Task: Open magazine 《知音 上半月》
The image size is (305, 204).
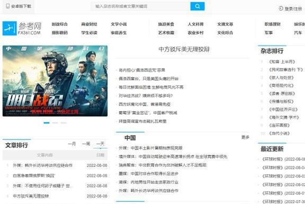Action: 282,61
